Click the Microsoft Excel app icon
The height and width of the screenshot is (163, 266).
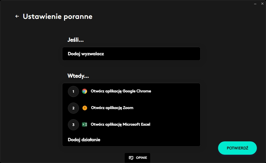(x=85, y=124)
